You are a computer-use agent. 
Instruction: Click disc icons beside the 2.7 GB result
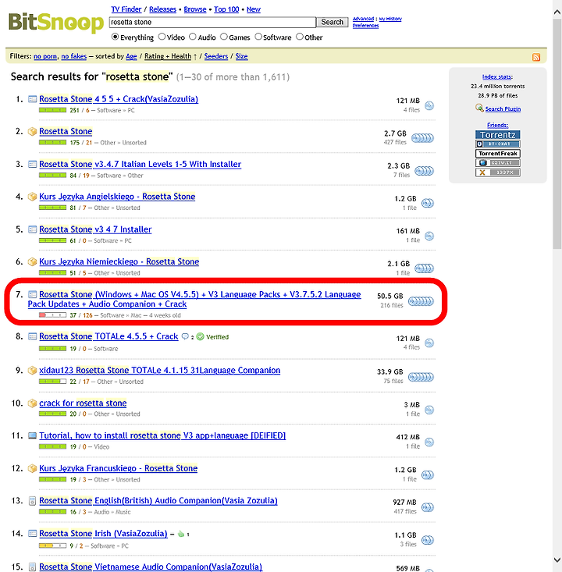(422, 138)
